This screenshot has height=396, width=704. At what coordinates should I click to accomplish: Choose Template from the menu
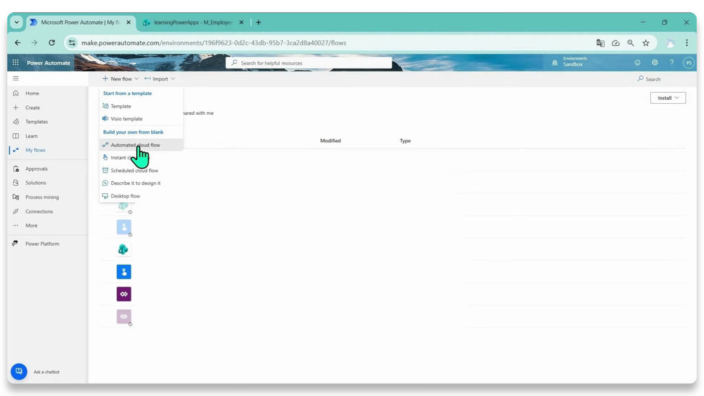(141, 107)
